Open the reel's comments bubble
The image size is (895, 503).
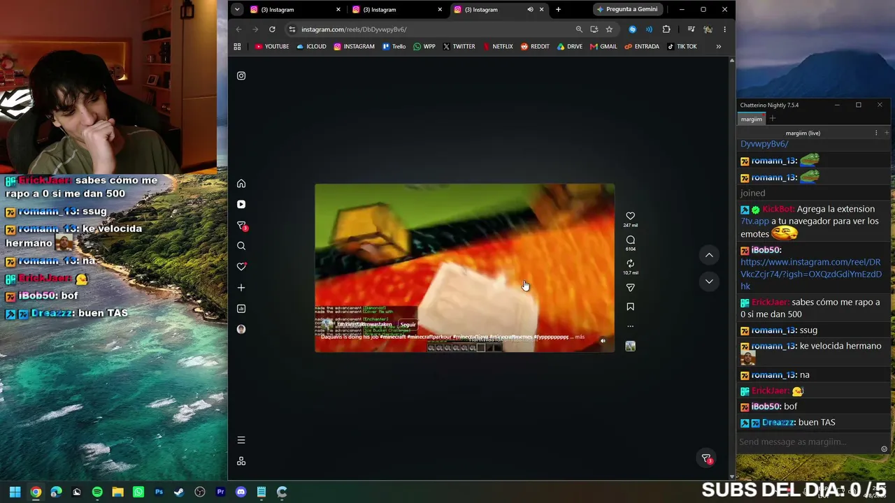630,240
